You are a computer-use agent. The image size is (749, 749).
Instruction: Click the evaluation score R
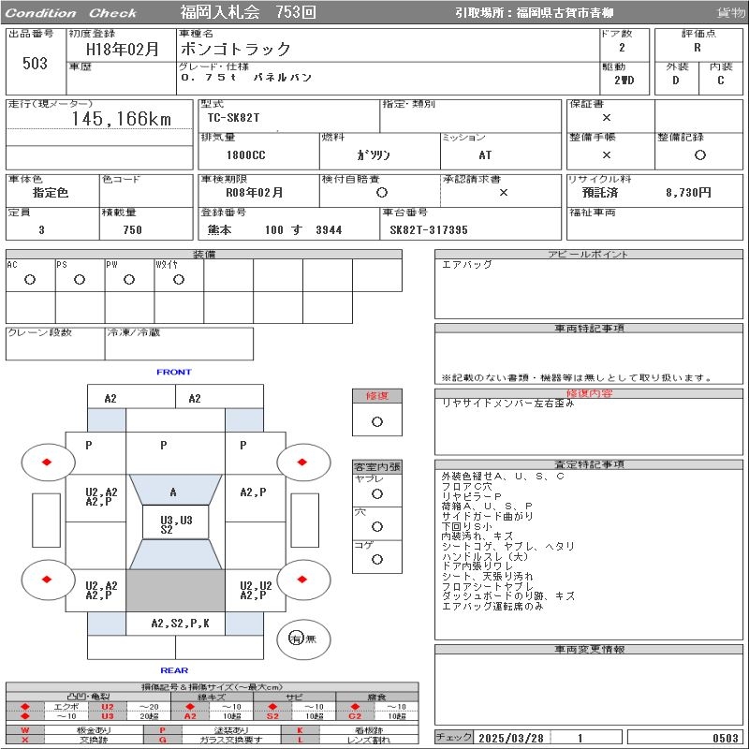[x=698, y=48]
